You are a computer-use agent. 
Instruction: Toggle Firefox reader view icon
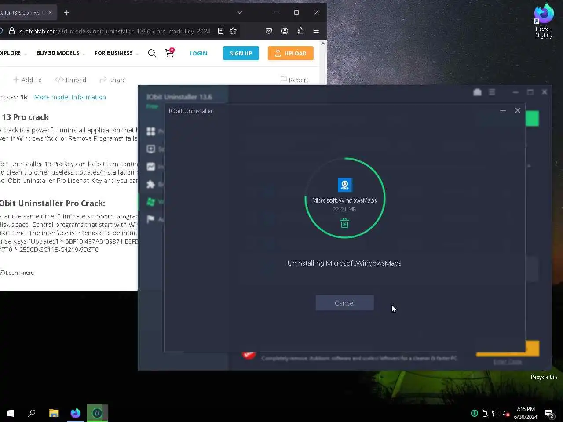pyautogui.click(x=221, y=31)
